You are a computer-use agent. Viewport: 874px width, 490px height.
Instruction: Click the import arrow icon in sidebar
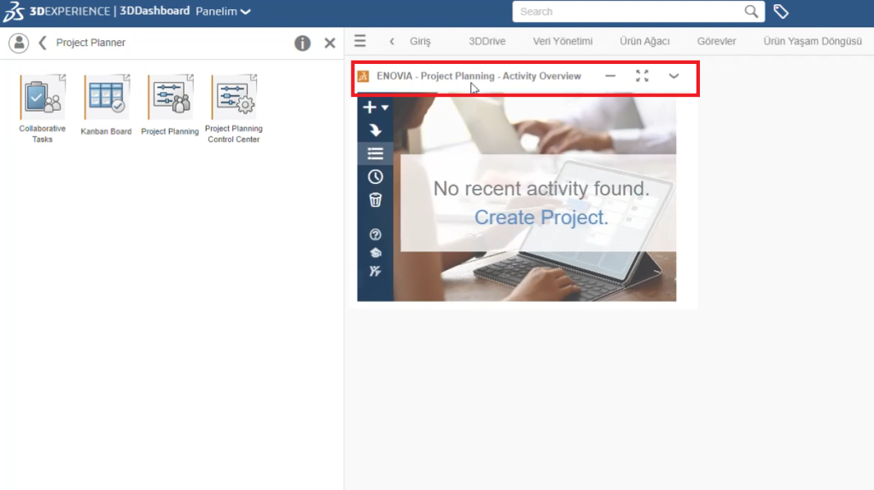[x=375, y=130]
